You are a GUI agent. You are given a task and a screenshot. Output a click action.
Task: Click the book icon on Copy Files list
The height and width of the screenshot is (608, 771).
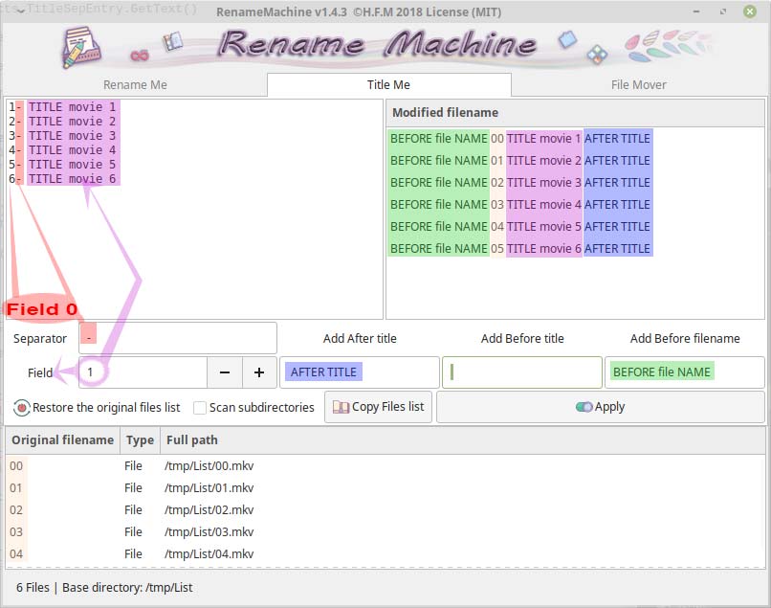(341, 407)
